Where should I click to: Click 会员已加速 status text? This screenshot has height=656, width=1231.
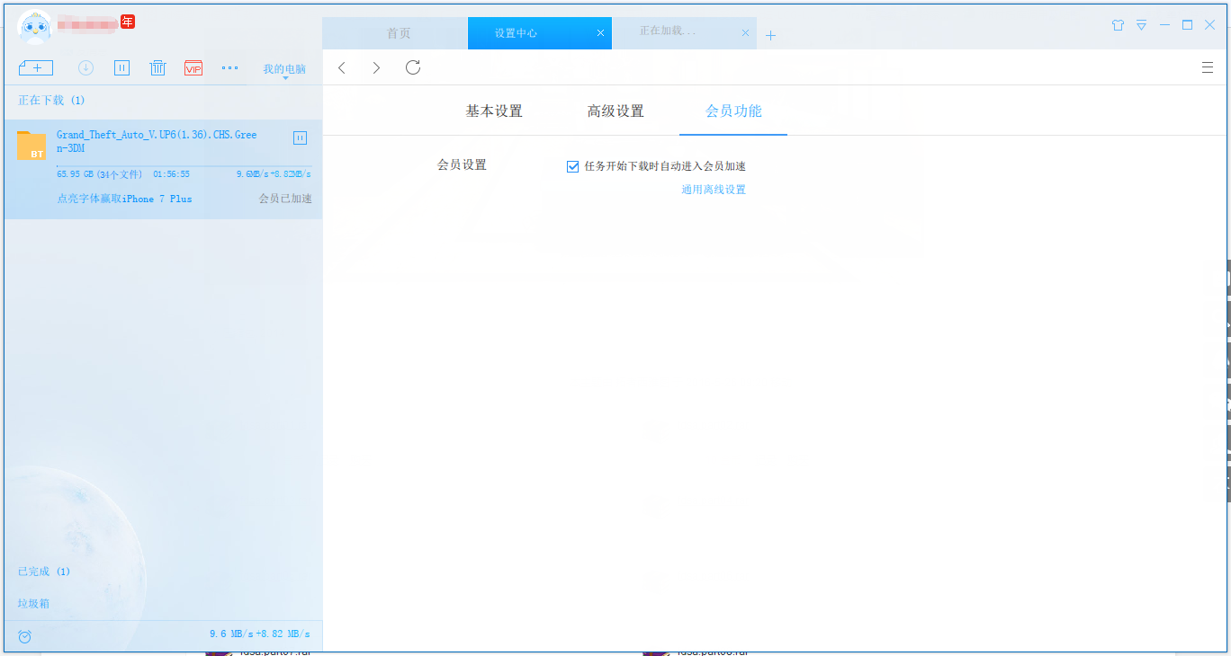pos(285,199)
